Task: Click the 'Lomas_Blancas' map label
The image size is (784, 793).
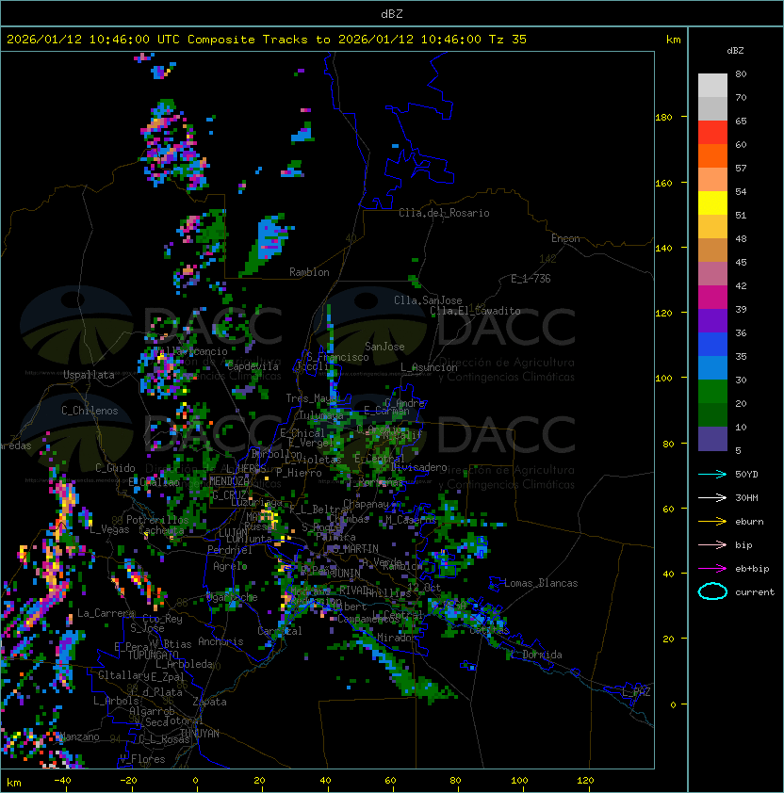Action: tap(541, 583)
